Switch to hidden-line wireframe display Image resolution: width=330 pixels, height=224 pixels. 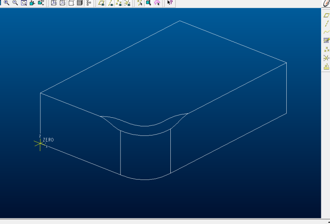[62, 3]
